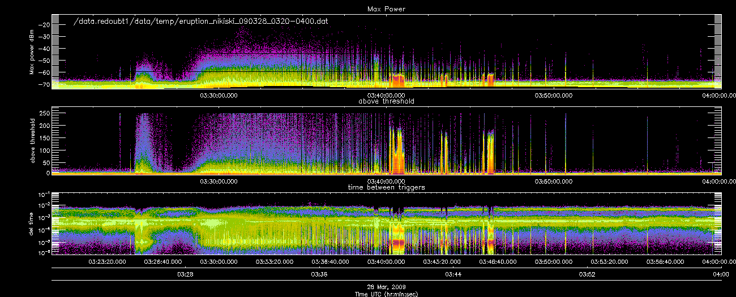Click the 03:26:40.000 time label
The height and width of the screenshot is (297, 736).
tap(163, 262)
